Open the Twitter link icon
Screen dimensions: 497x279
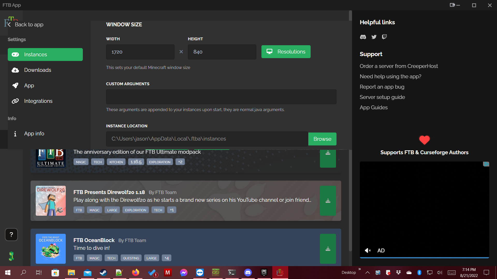[374, 37]
